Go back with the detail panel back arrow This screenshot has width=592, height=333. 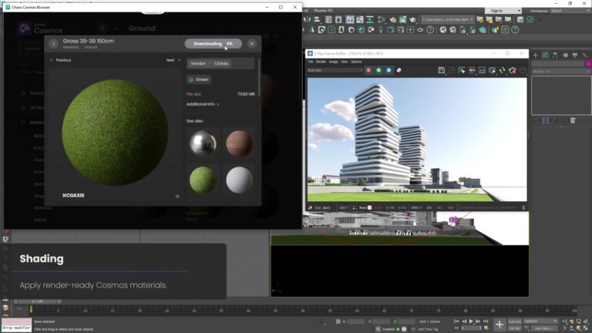[54, 44]
